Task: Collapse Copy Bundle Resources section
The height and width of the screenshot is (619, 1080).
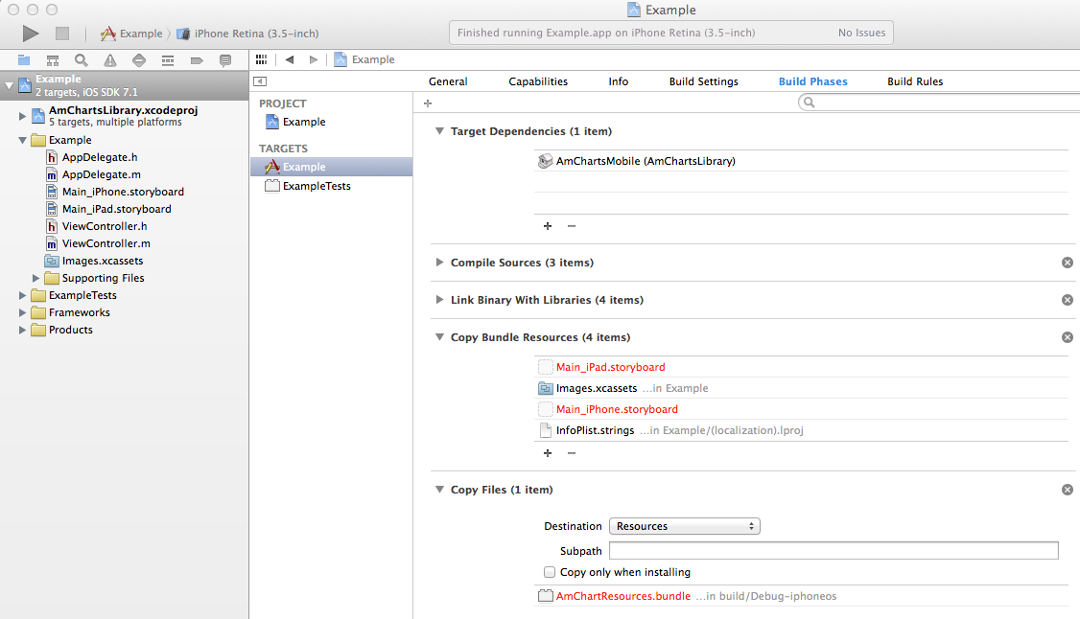Action: [439, 337]
